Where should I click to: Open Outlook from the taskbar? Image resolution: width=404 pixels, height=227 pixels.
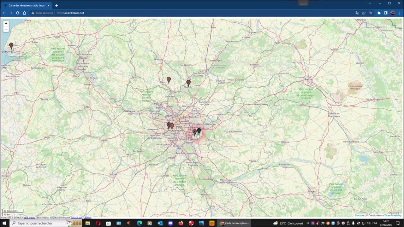click(x=160, y=223)
